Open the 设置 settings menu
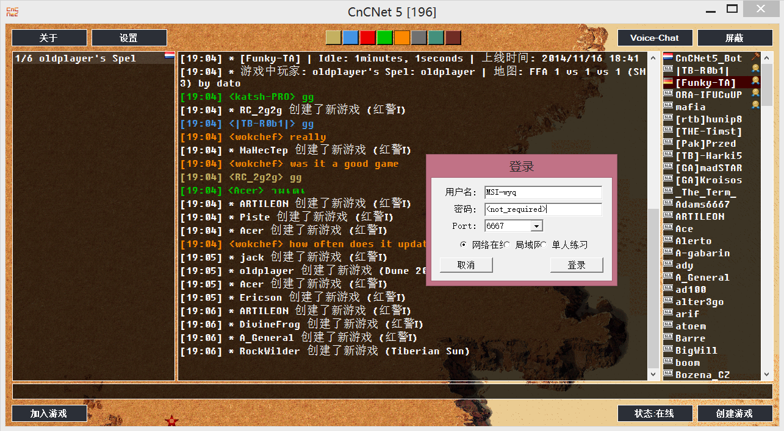 coord(129,38)
